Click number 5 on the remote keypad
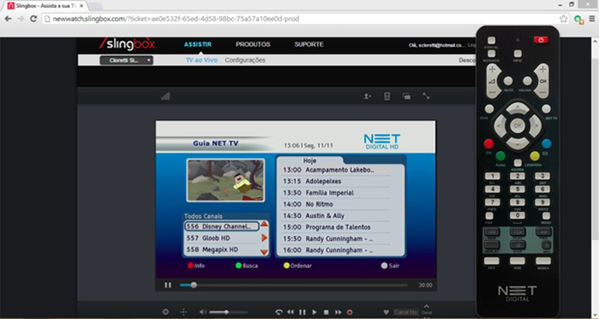This screenshot has width=599, height=319. (517, 189)
